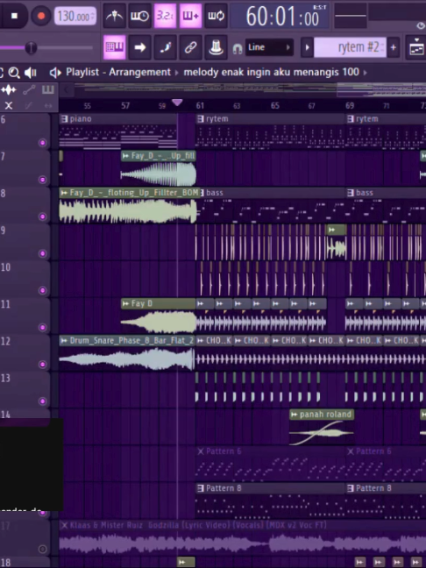The height and width of the screenshot is (568, 426).
Task: Toggle loop recording icon
Action: tap(216, 16)
